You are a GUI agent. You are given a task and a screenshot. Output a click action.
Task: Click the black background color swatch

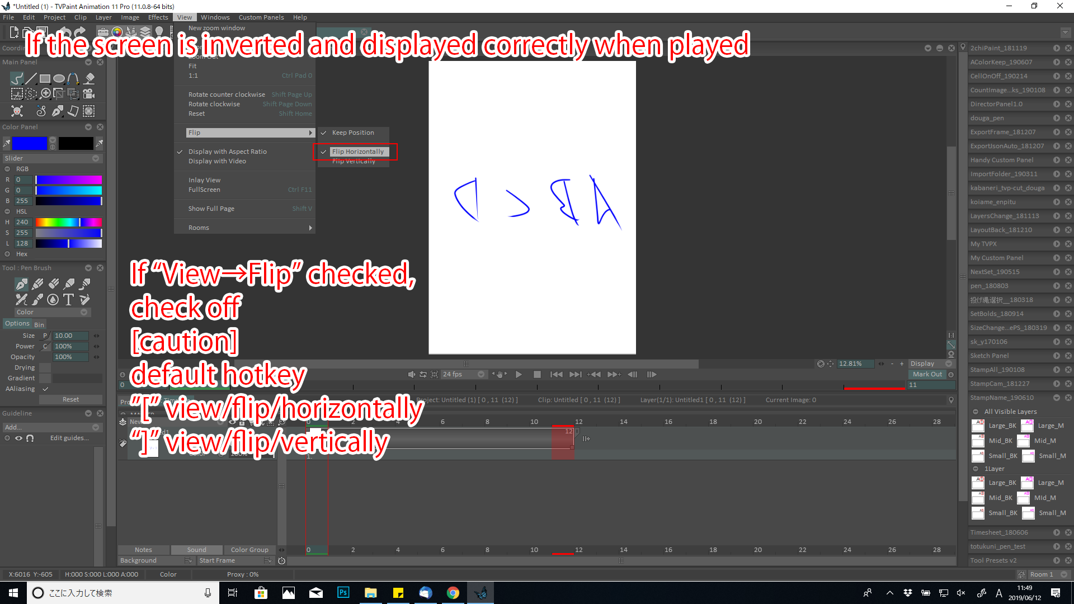76,144
